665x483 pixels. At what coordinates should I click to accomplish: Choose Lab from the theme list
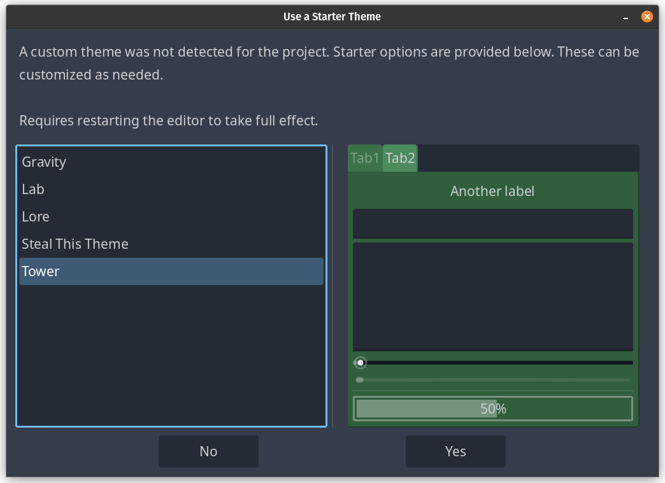pyautogui.click(x=33, y=190)
